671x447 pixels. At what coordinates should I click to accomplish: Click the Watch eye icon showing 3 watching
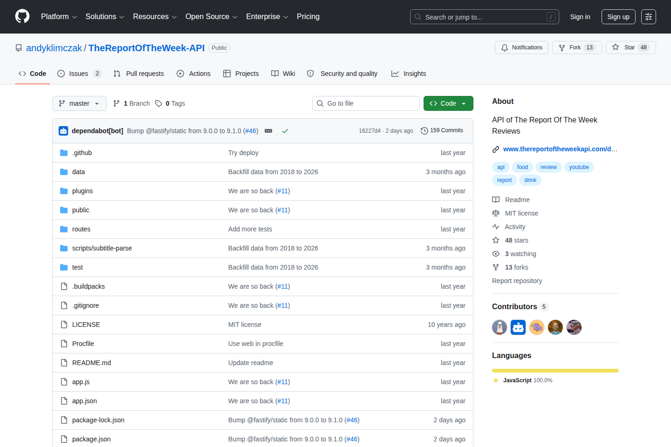pos(496,254)
